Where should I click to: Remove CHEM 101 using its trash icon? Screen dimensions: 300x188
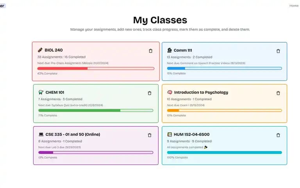(x=150, y=93)
